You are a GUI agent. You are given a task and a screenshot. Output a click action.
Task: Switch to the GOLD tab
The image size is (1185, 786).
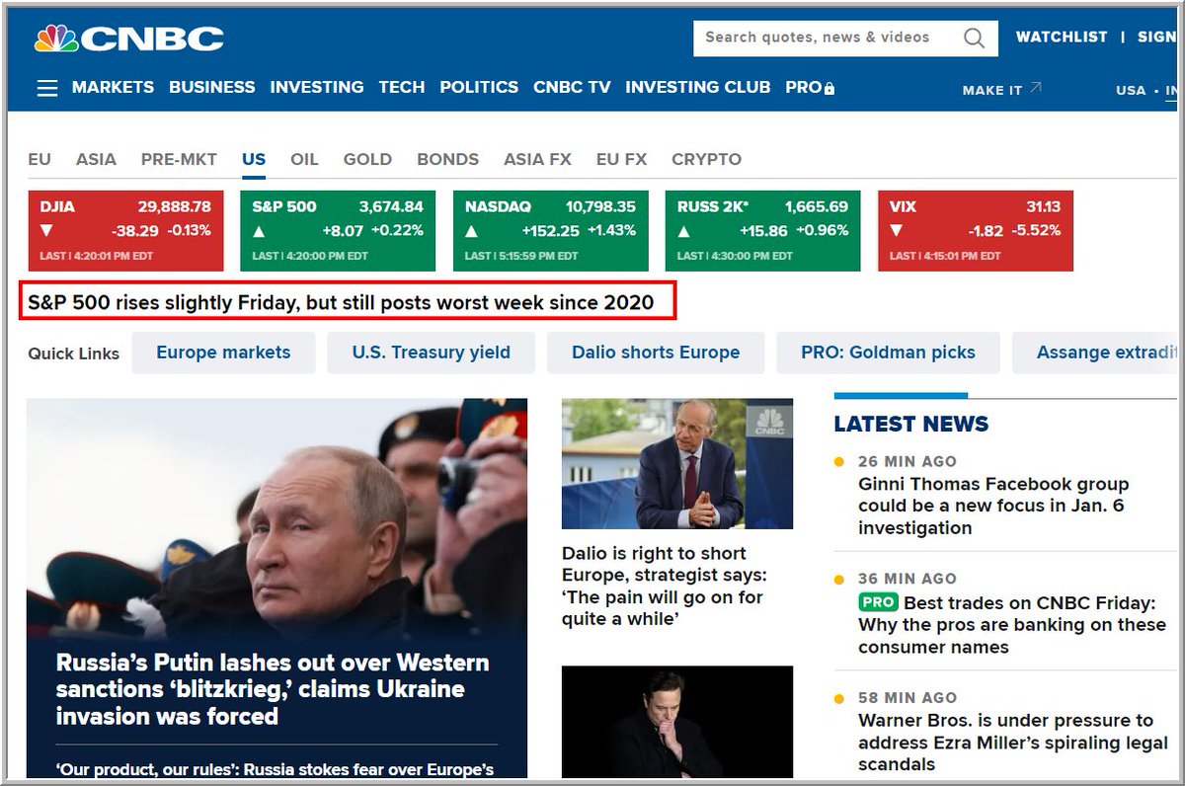(367, 159)
